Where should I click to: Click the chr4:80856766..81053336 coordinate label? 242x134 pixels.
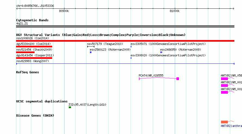coord(35,6)
